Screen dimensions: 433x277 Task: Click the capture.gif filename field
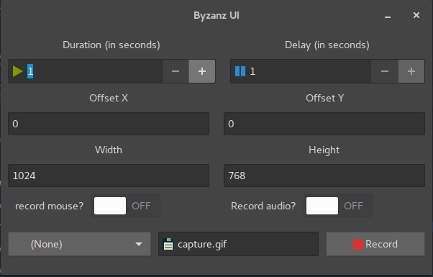point(238,244)
